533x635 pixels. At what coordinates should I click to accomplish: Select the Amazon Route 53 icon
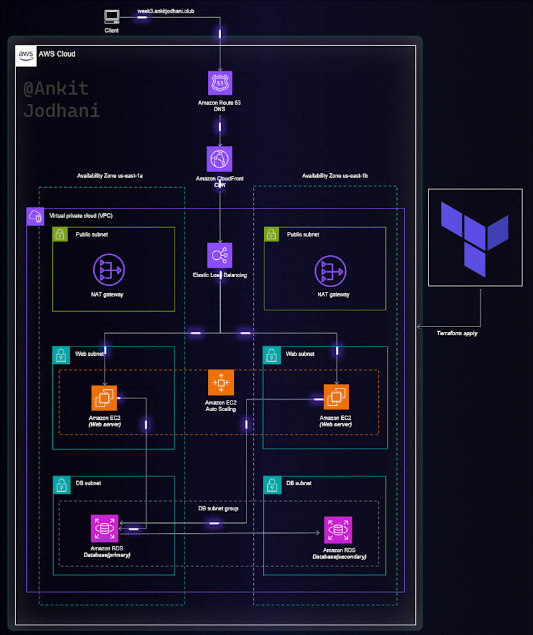coord(220,83)
